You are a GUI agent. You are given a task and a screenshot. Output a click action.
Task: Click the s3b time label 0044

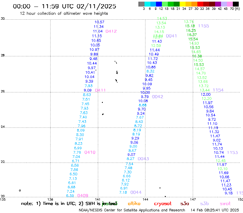tap(136, 192)
